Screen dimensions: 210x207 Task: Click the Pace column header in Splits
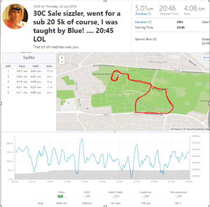(x=22, y=66)
